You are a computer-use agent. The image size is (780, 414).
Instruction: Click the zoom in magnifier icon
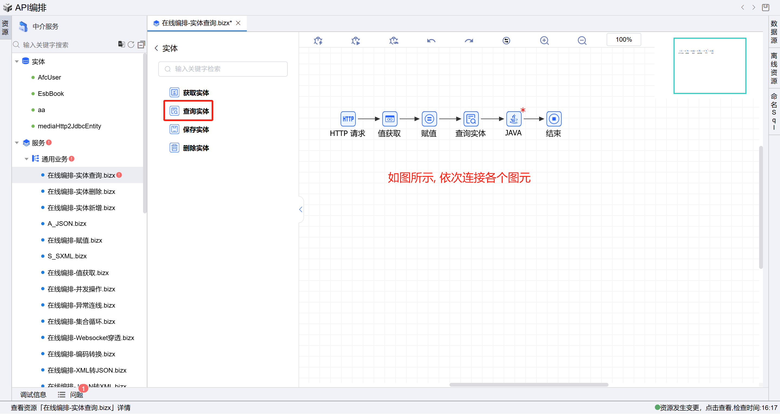(x=544, y=40)
